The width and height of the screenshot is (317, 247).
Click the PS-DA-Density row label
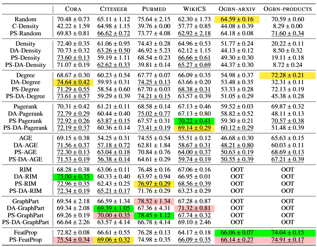tap(25, 65)
